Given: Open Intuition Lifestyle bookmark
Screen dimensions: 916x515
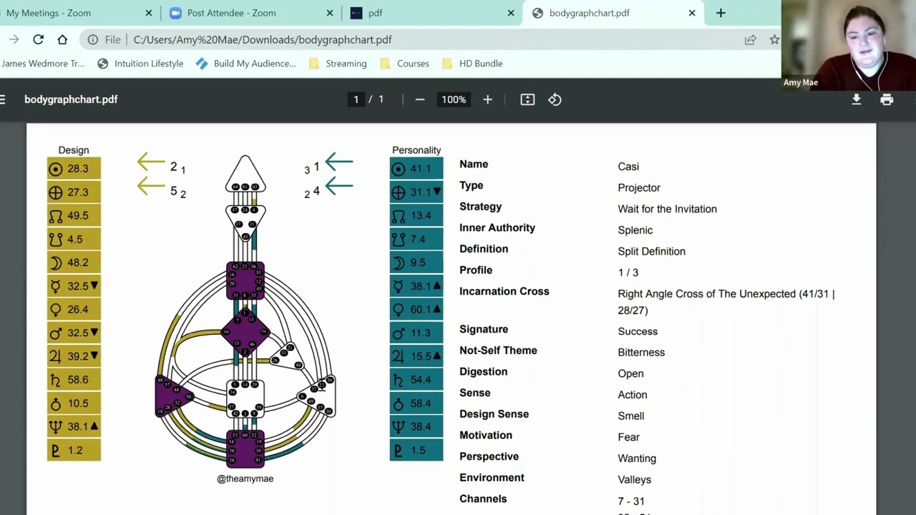Looking at the screenshot, I should pyautogui.click(x=141, y=64).
